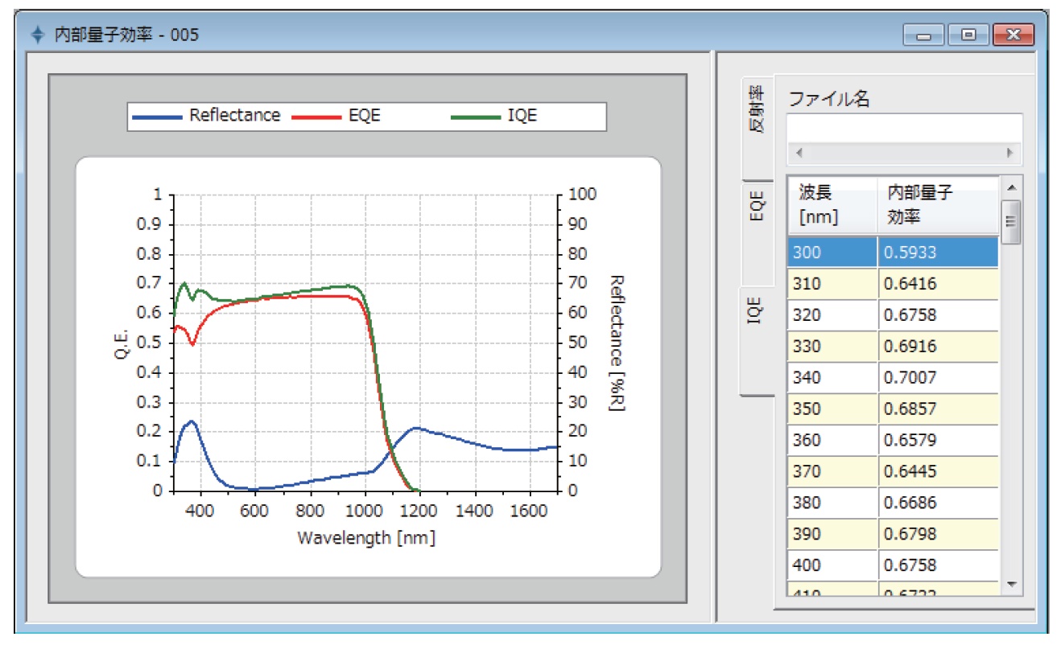The image size is (1061, 645).
Task: Select the cell with value 0.6798
Action: coord(938,534)
